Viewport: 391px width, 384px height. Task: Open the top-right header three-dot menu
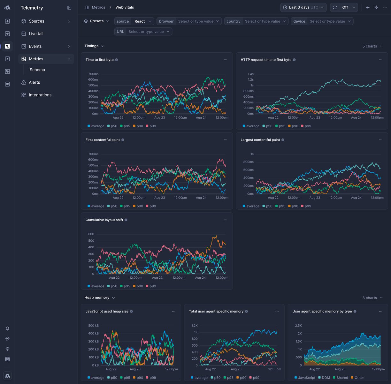385,7
